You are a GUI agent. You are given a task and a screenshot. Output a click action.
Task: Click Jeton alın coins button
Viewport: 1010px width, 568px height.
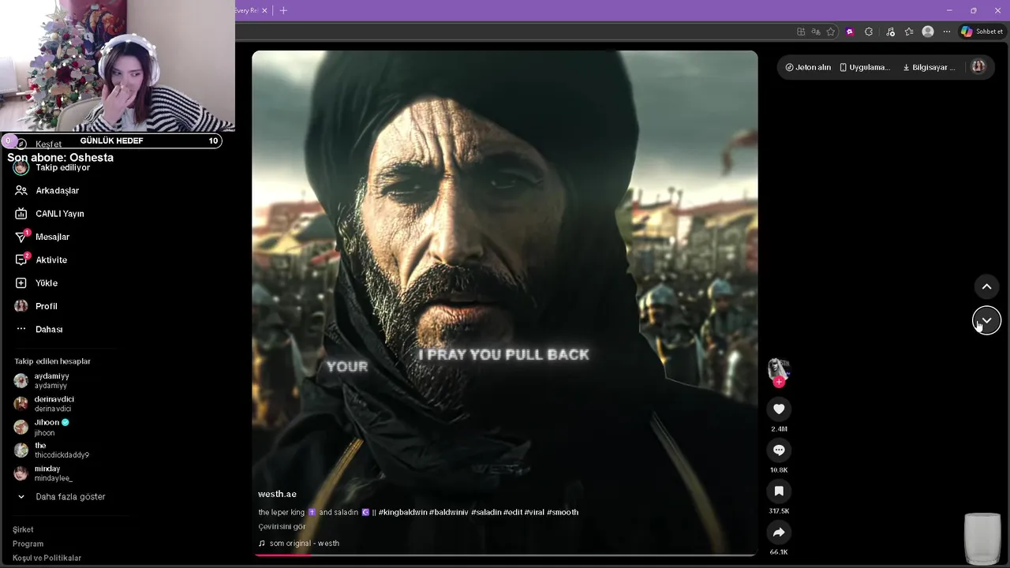tap(808, 67)
